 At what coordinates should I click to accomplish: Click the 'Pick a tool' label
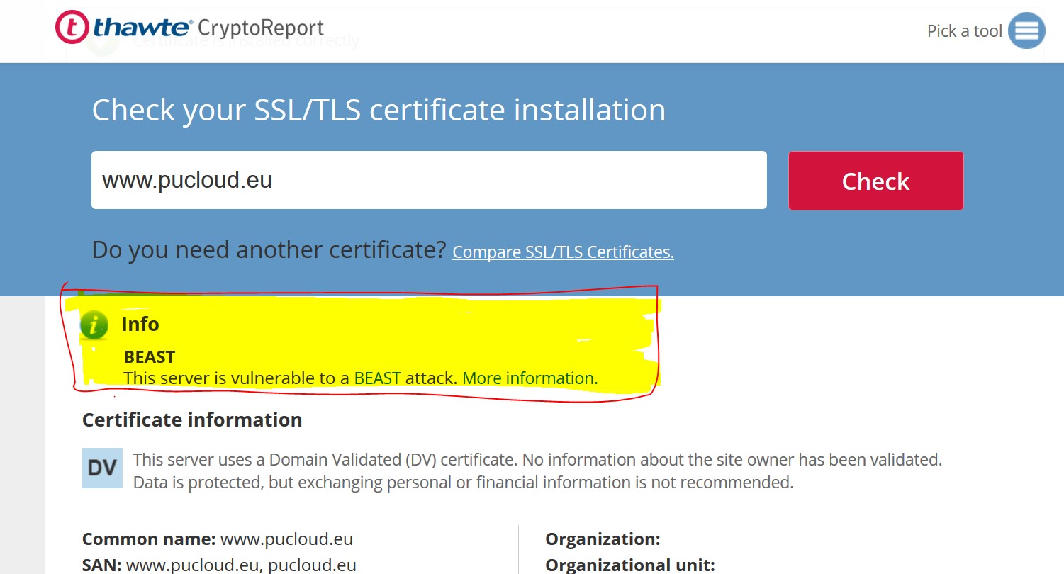click(964, 31)
